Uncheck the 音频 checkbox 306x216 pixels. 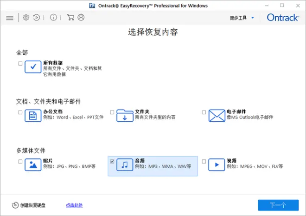[112, 162]
